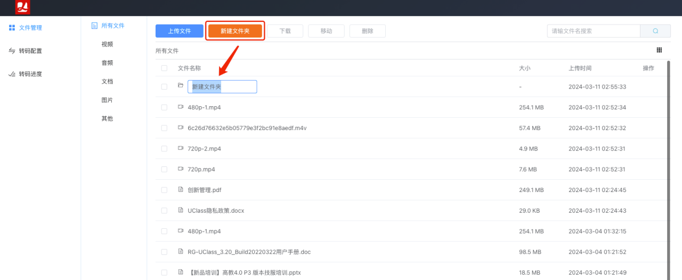
Task: Check the RG-UClass user manual .doc checkbox
Action: [x=164, y=252]
